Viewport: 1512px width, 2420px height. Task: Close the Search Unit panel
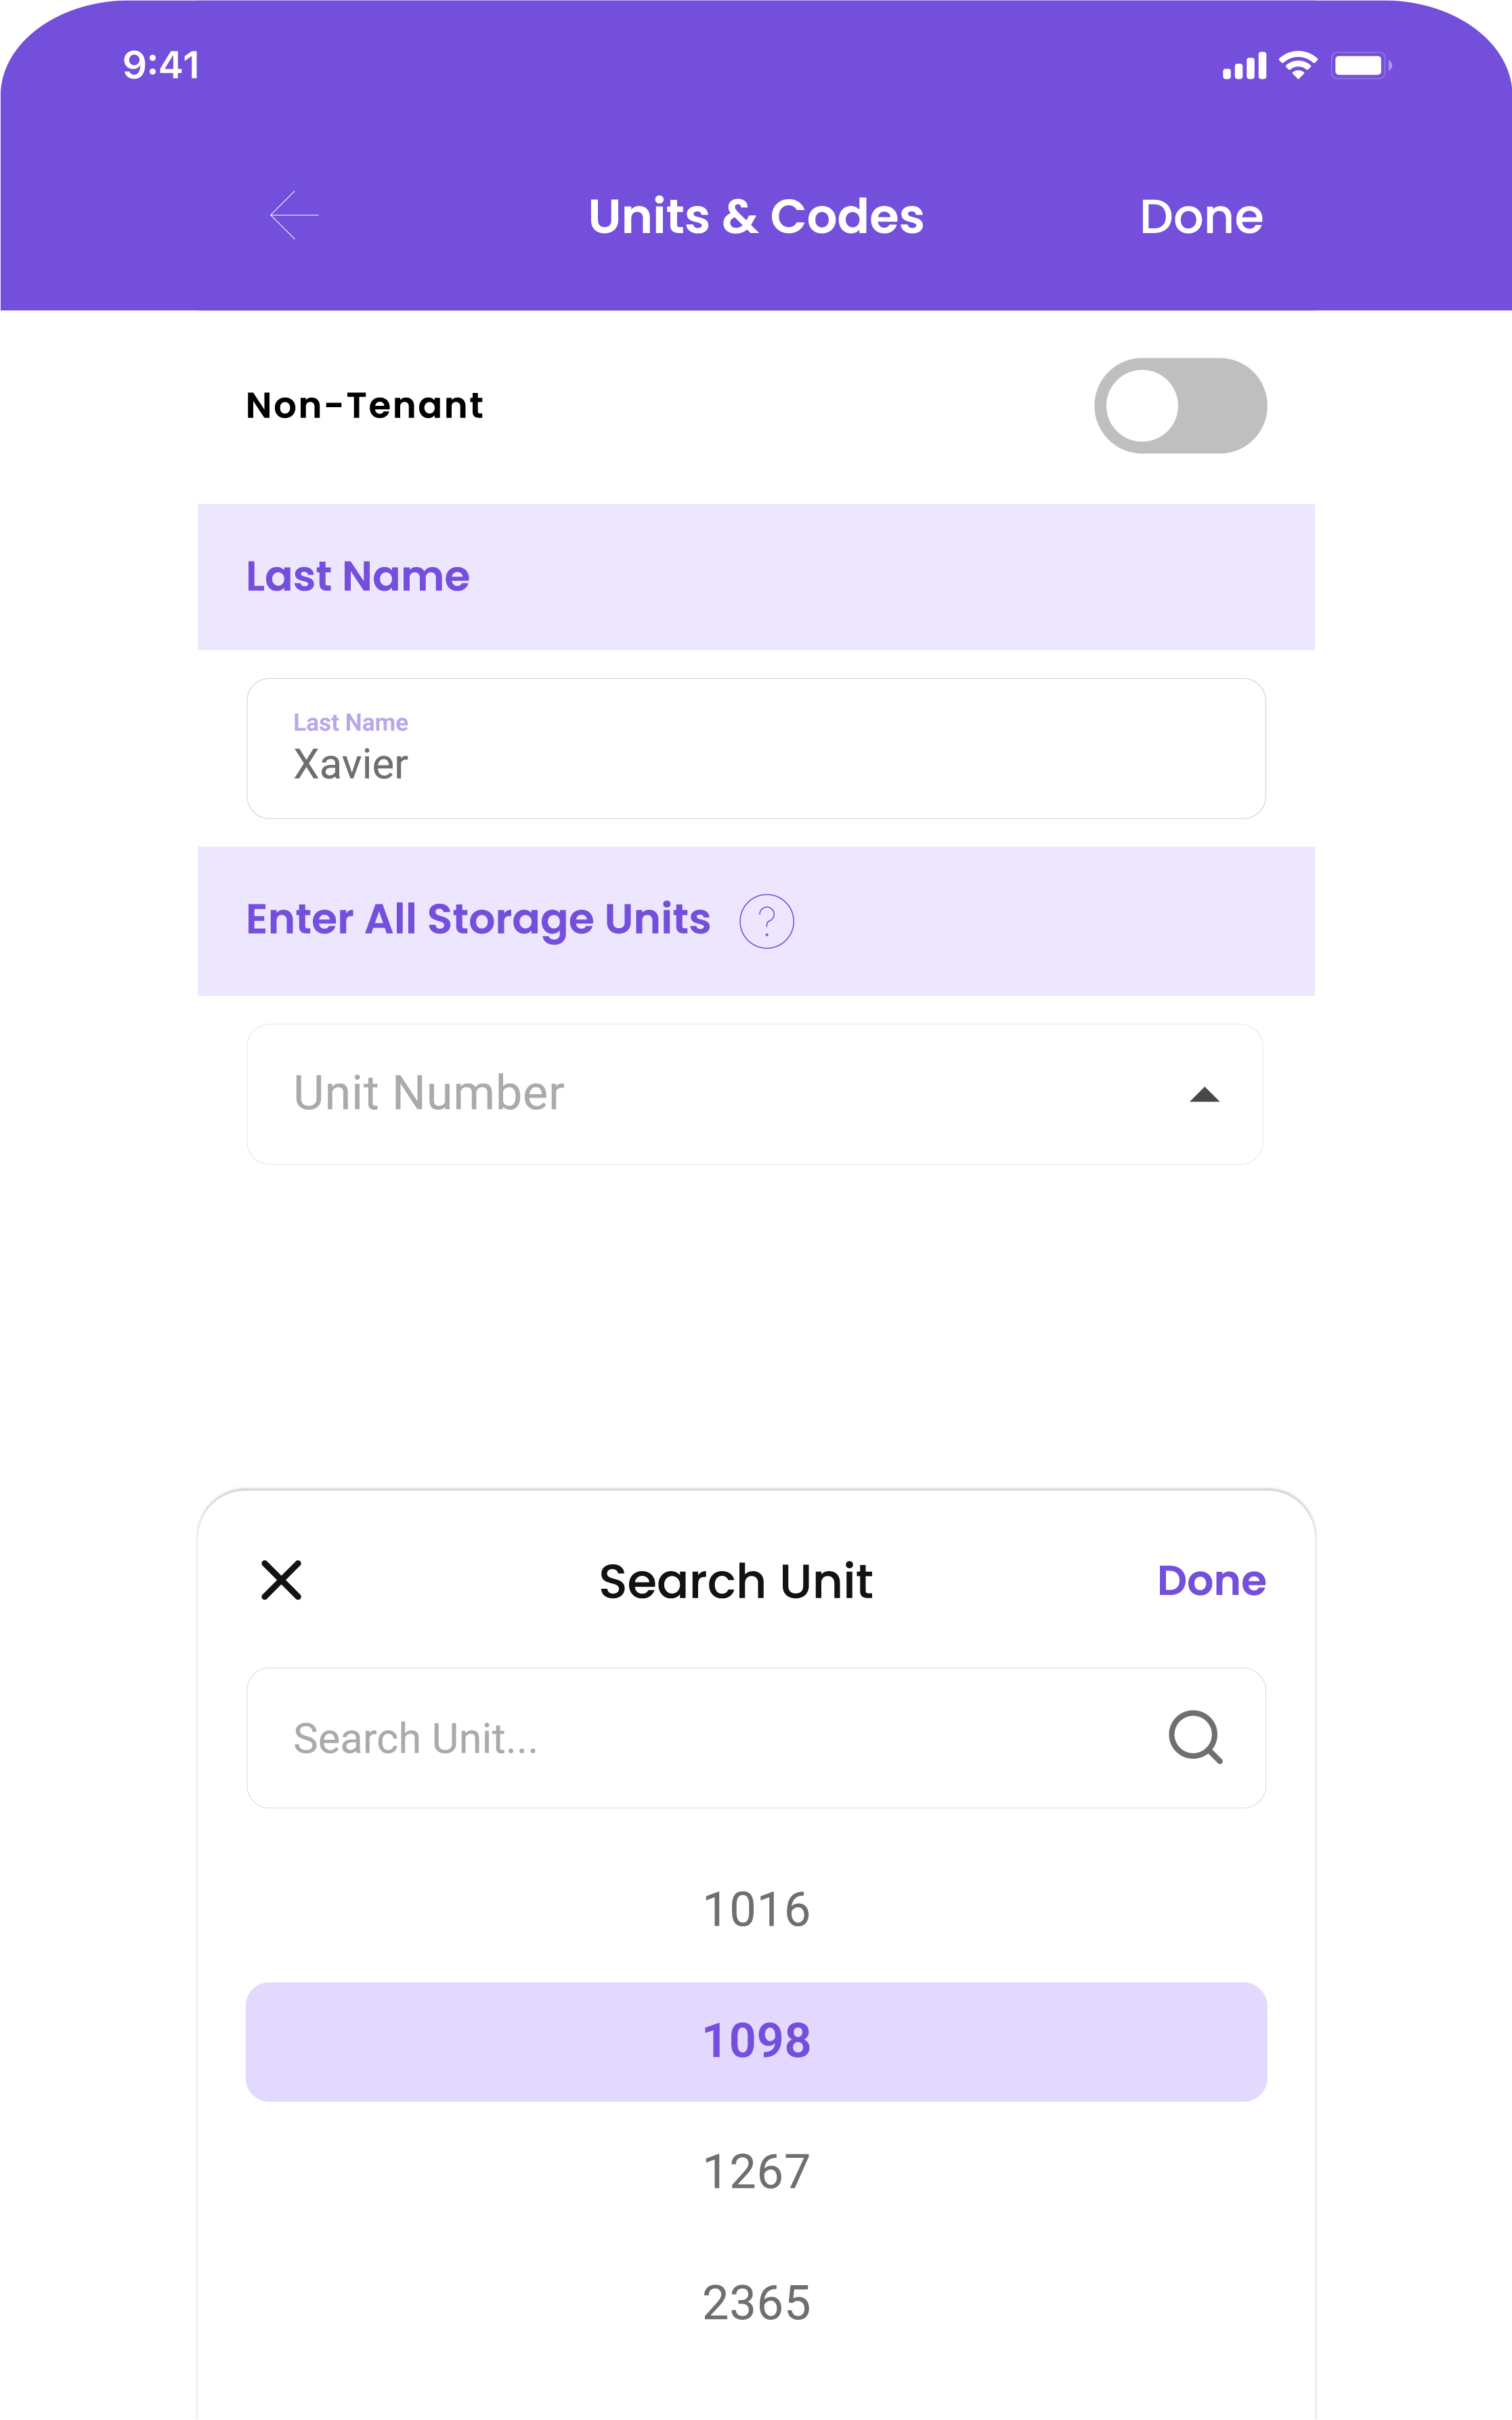click(281, 1581)
